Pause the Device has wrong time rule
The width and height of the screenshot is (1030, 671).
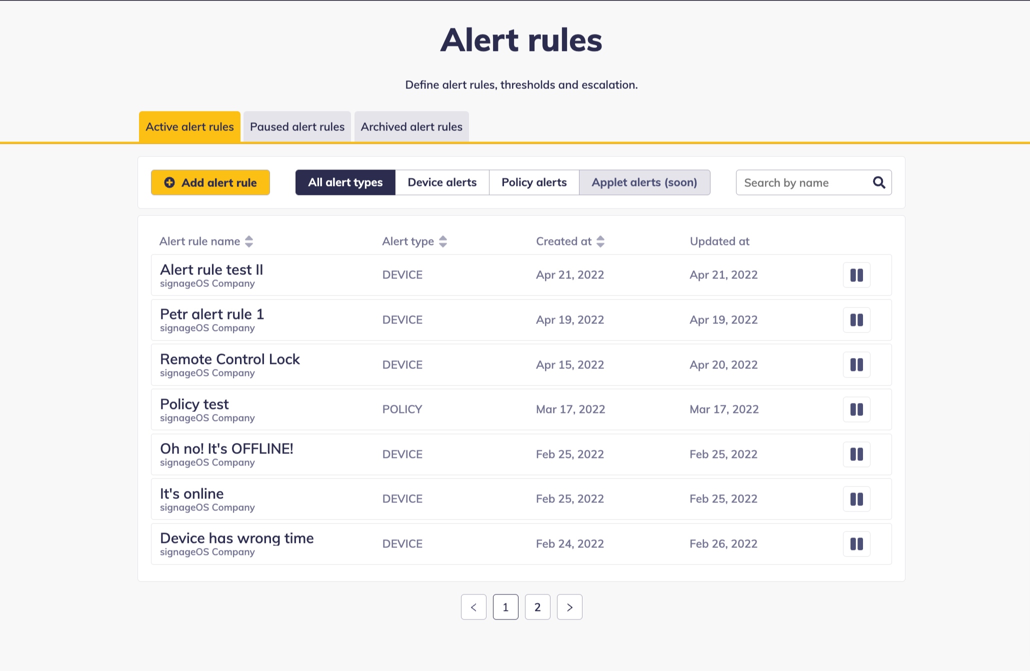(856, 544)
